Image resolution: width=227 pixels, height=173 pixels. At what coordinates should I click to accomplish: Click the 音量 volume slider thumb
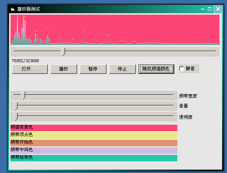15,106
